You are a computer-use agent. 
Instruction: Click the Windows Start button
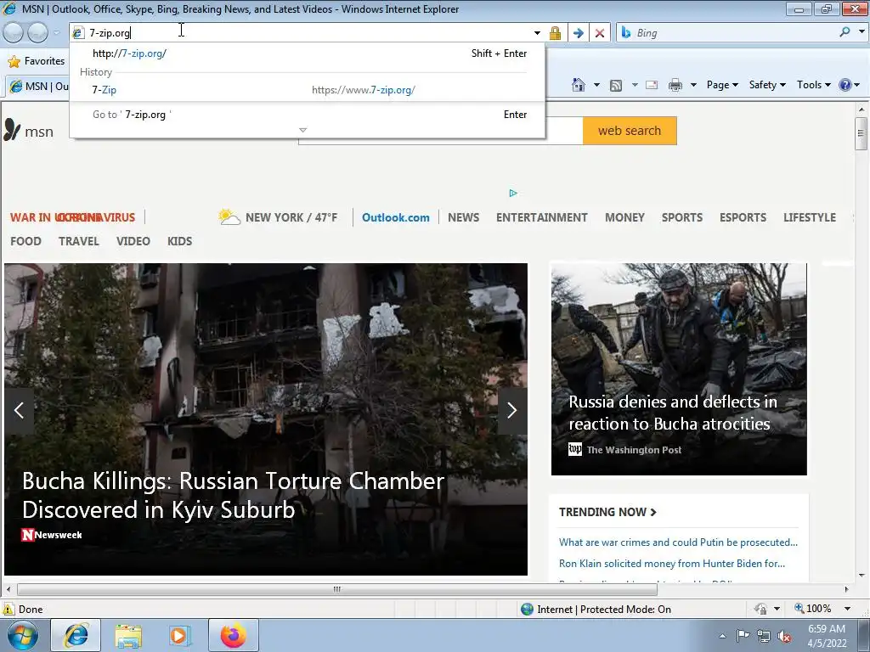[x=23, y=635]
